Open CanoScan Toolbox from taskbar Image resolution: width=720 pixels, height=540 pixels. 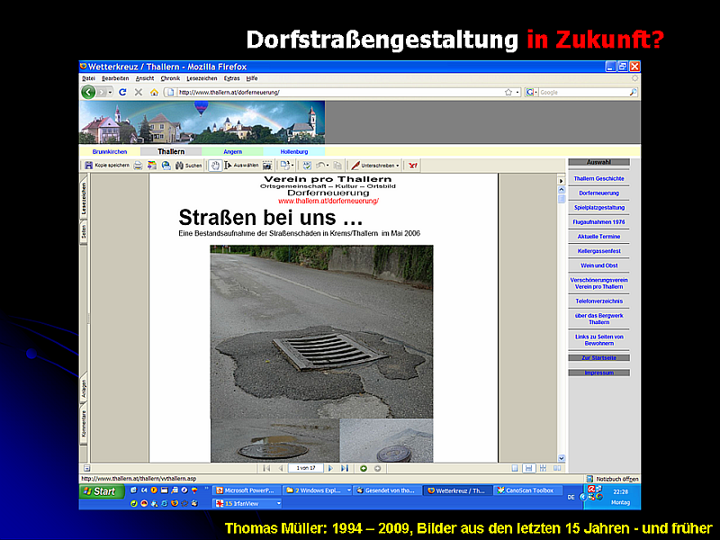point(528,490)
